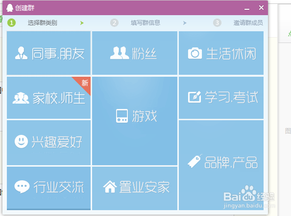291x216 pixels.
Task: Click the handheld console icon beside 游戏
Action: pos(122,116)
